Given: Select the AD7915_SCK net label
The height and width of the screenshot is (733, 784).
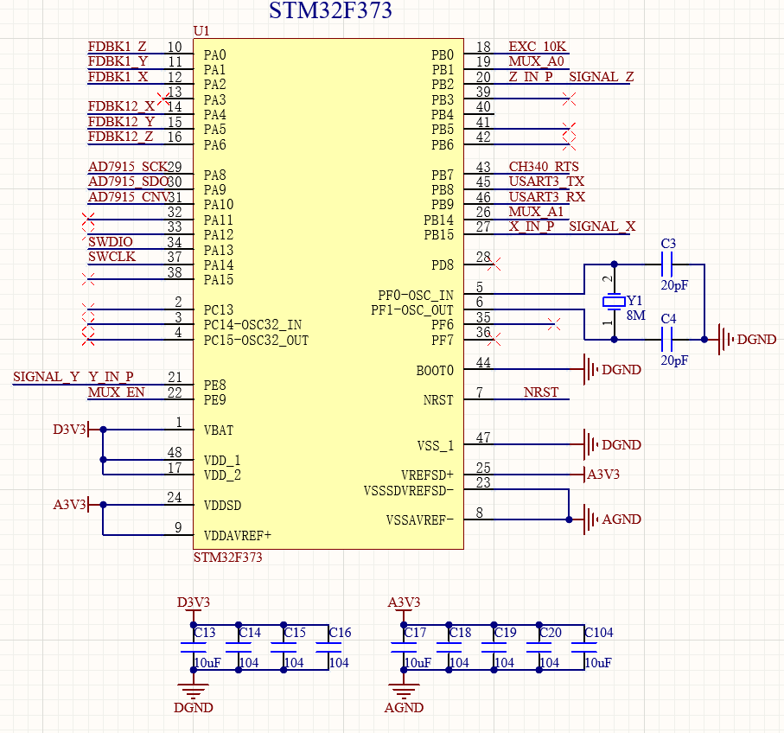Looking at the screenshot, I should tap(128, 167).
